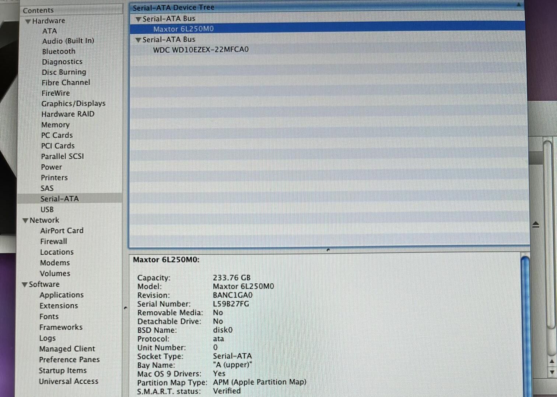The width and height of the screenshot is (557, 397).
Task: Open the Extensions category
Action: click(59, 306)
